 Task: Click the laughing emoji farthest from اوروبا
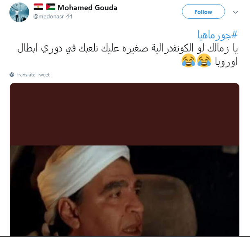[189, 60]
